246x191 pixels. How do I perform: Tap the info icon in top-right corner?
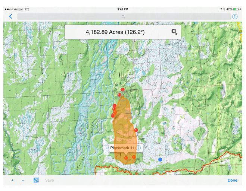point(235,16)
